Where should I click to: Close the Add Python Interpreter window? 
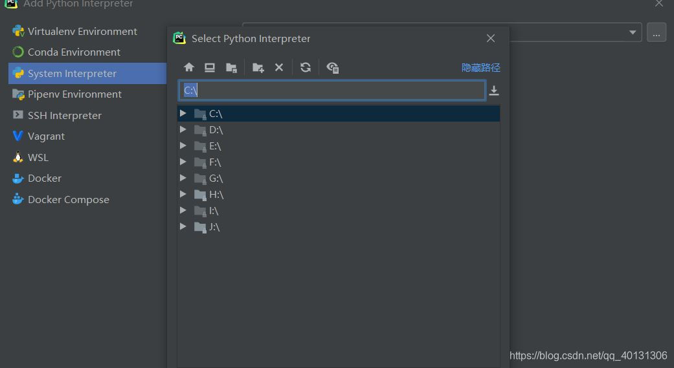(659, 3)
